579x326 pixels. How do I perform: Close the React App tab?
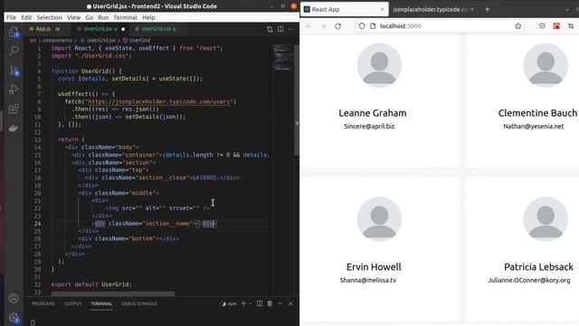point(382,9)
